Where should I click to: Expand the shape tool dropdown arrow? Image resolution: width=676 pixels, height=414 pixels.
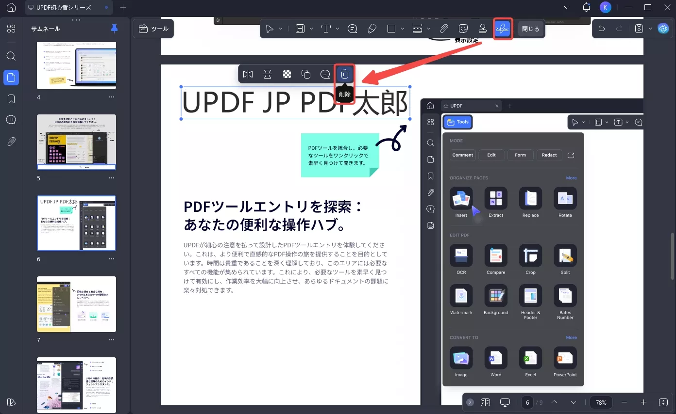(x=403, y=29)
